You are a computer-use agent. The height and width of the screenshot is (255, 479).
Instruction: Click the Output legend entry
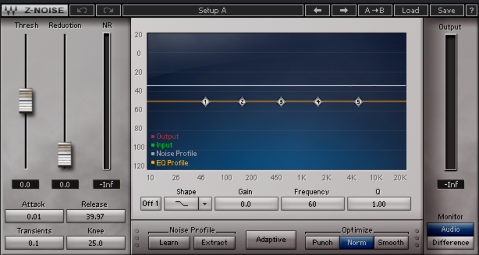[x=165, y=136]
